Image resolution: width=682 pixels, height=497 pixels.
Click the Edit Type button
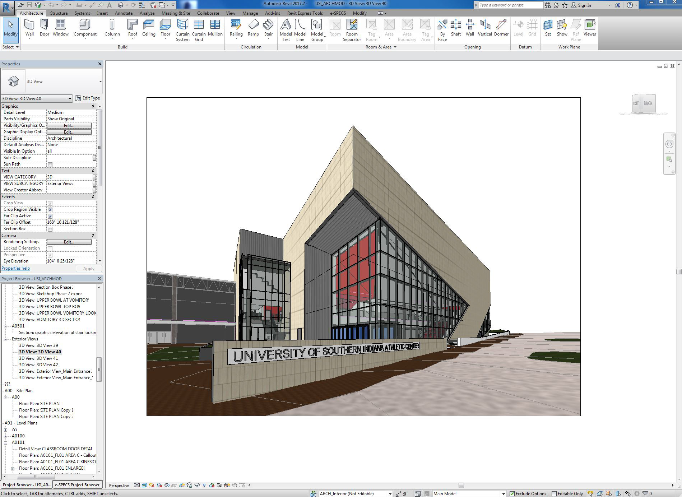pos(88,98)
